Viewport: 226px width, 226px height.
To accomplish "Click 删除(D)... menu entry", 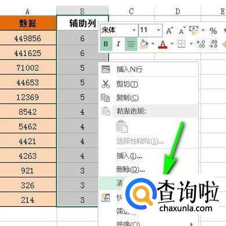I will [130, 170].
